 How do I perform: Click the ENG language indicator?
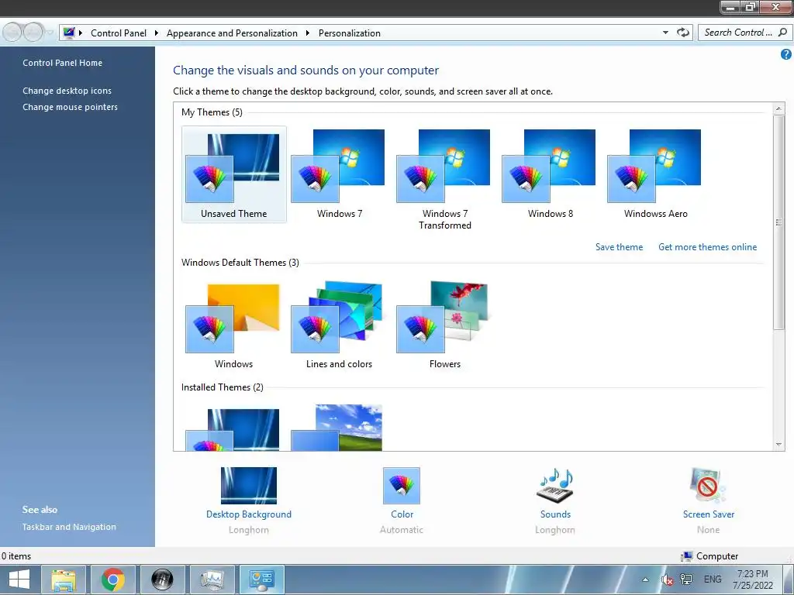(x=713, y=580)
